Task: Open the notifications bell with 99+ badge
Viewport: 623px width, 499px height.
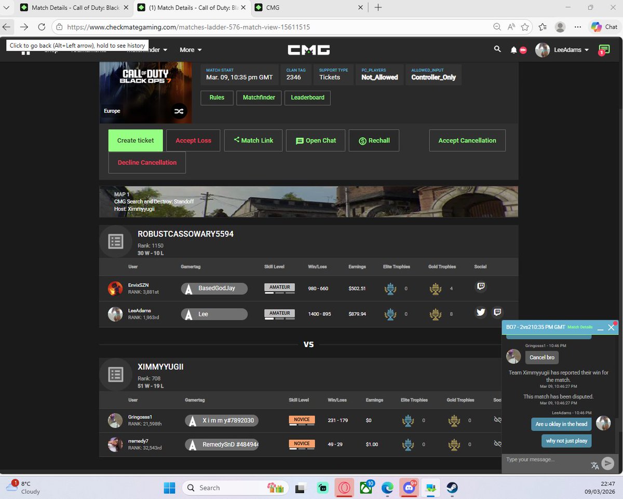Action: coord(515,50)
